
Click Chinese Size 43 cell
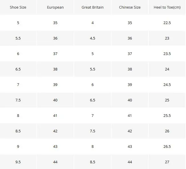[130, 146]
